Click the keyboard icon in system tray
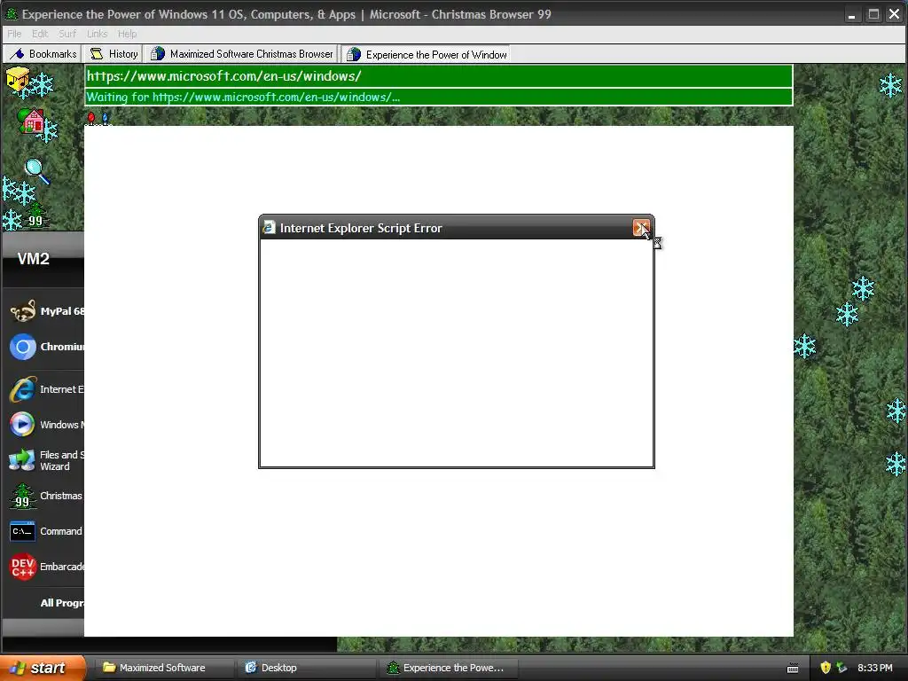908x681 pixels. 793,669
